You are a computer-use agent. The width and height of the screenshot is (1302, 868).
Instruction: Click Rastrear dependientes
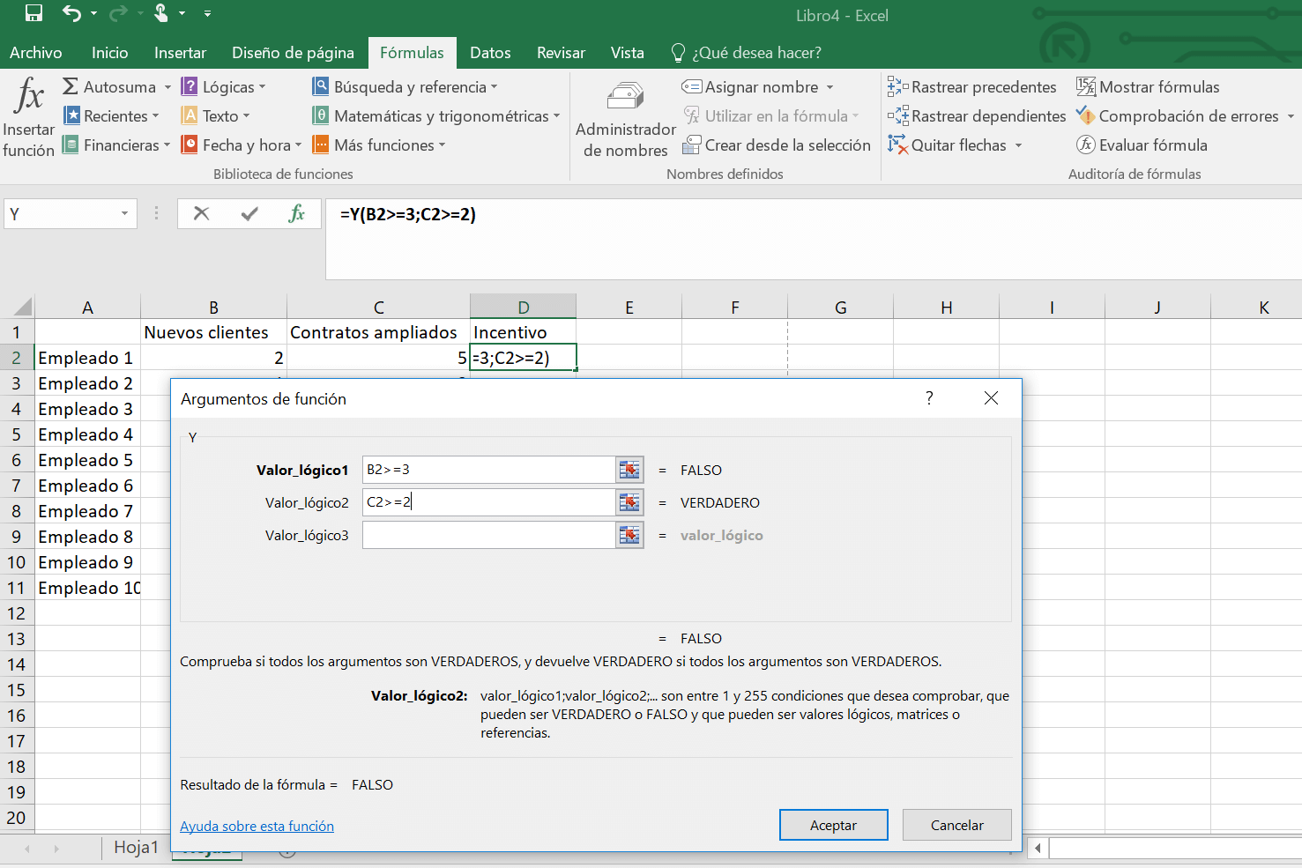[x=977, y=115]
